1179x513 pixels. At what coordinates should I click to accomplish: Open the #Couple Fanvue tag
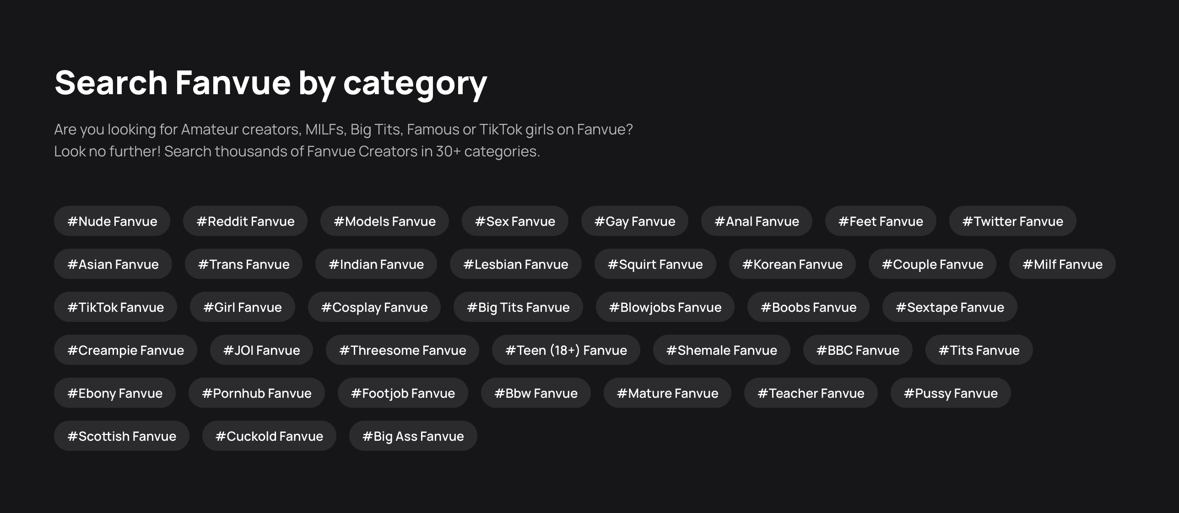pos(932,264)
